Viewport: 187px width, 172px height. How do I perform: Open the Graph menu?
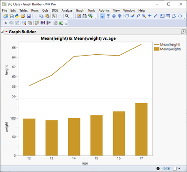click(80, 10)
